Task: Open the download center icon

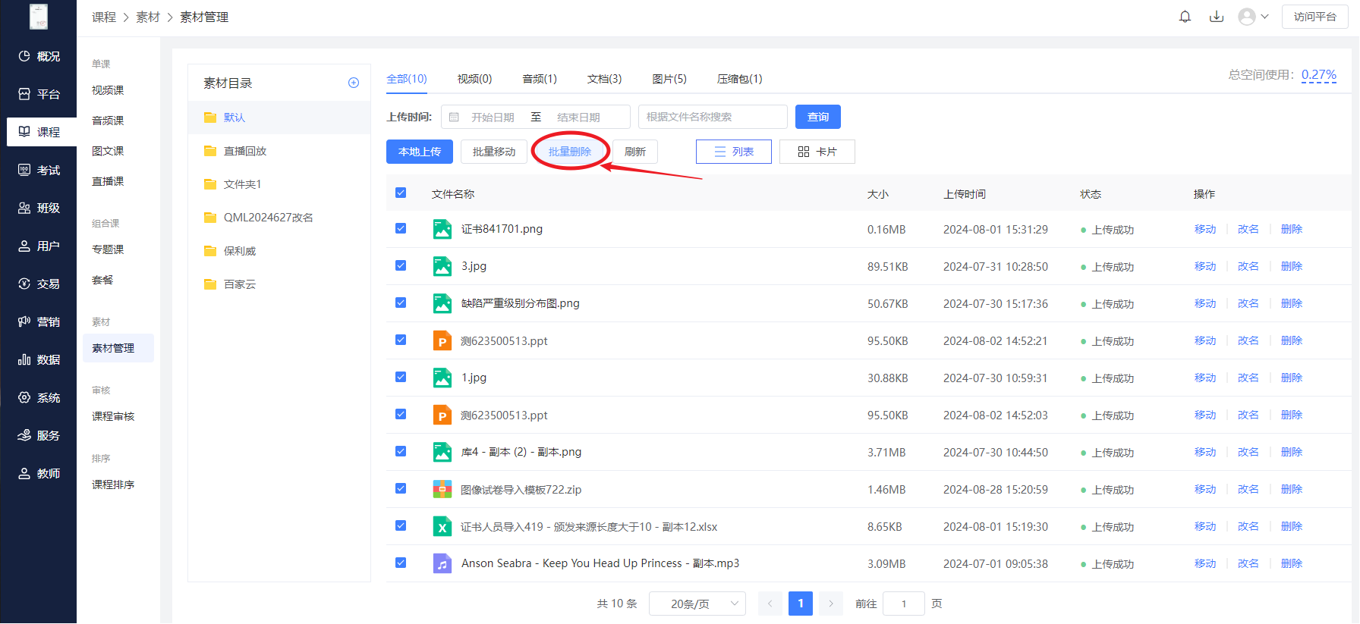Action: (1217, 17)
